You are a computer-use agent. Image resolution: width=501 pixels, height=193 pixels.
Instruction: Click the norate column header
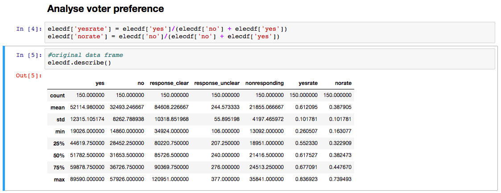(x=343, y=83)
